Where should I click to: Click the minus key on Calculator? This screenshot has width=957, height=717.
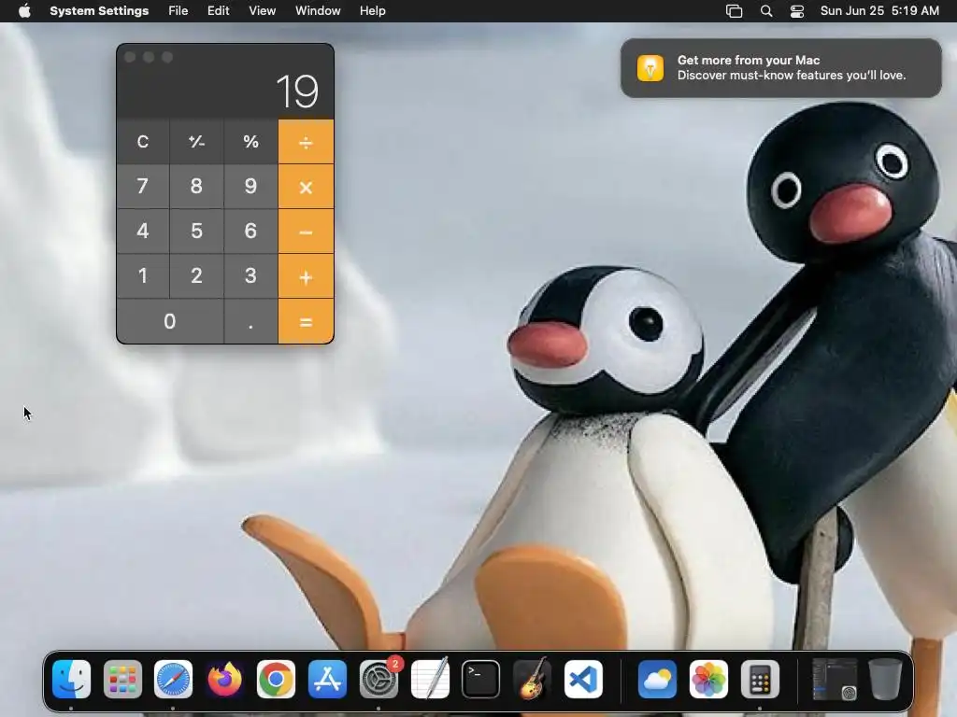pos(306,232)
